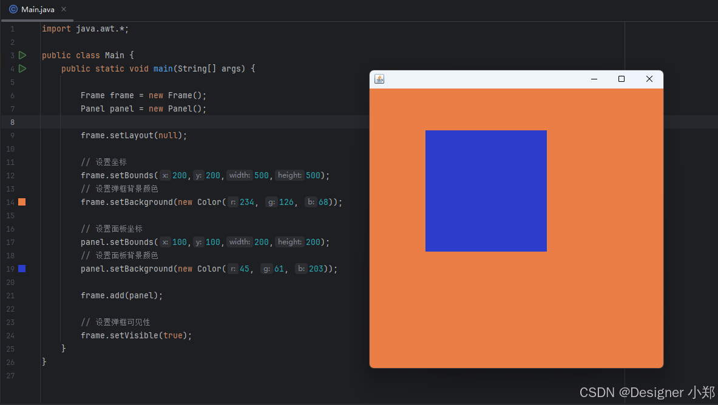
Task: Click the frame x value 200 on line 12
Action: pos(180,175)
